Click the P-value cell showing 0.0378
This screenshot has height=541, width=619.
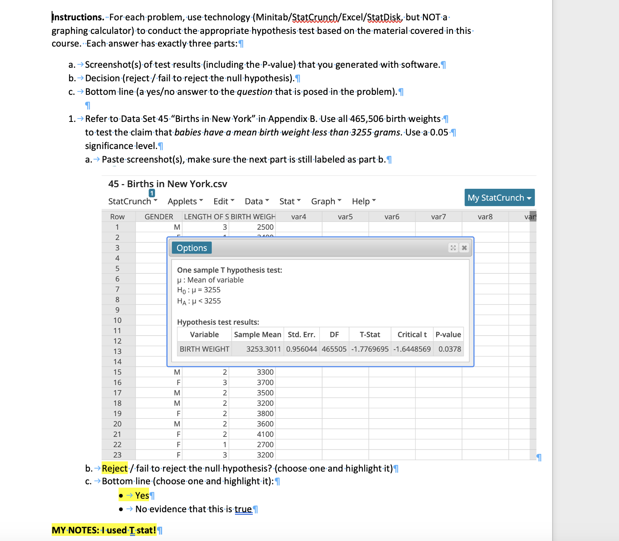coord(448,349)
